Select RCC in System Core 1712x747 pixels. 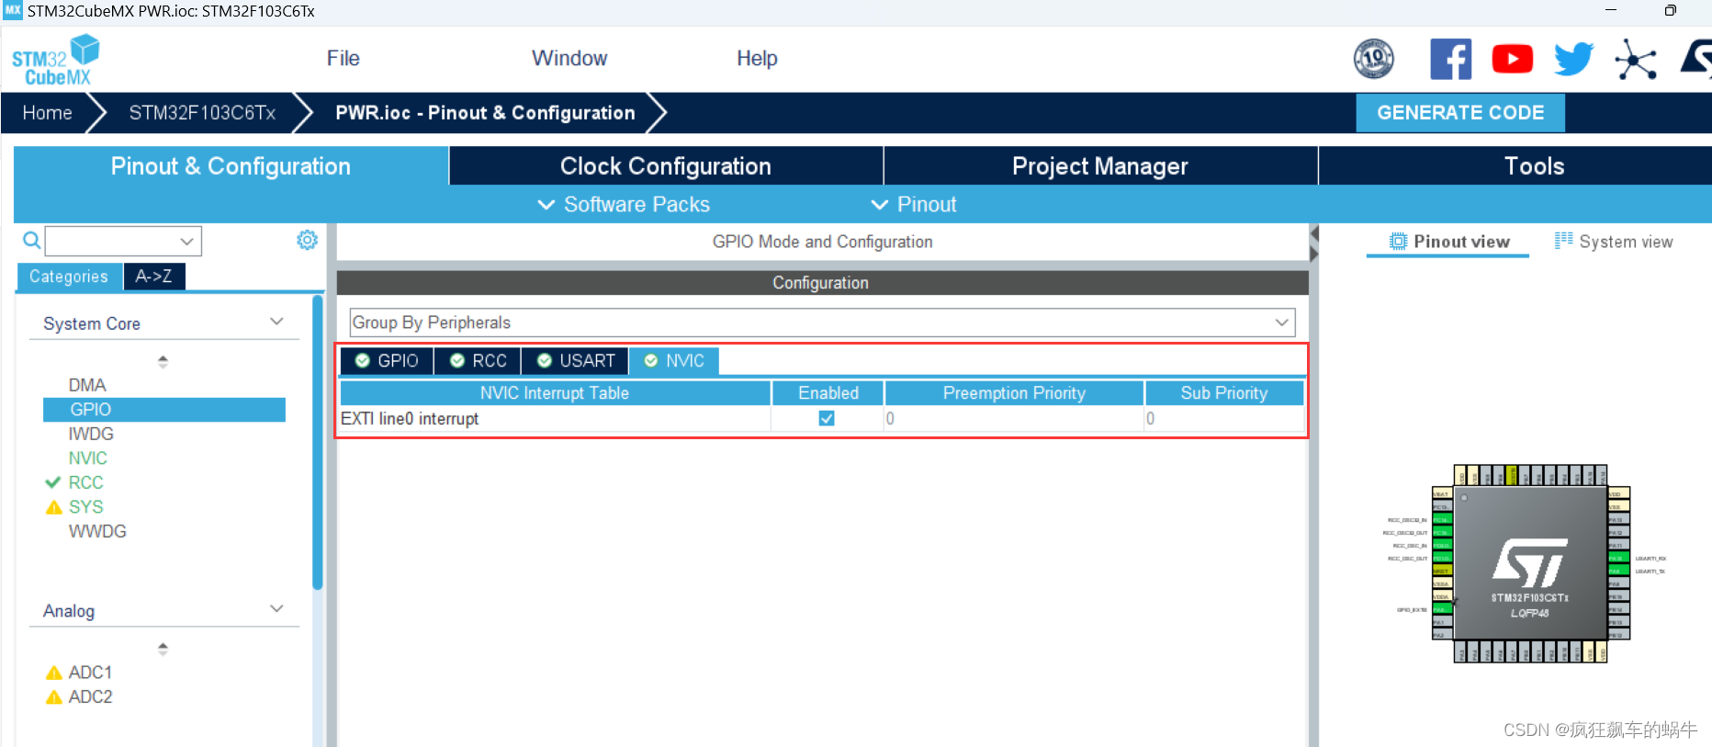click(85, 482)
